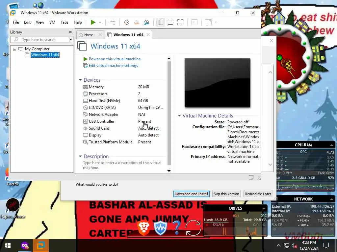Screen dimensions: 337x252
Task: Click the devices pane scroll up arrow
Action: pos(169,58)
